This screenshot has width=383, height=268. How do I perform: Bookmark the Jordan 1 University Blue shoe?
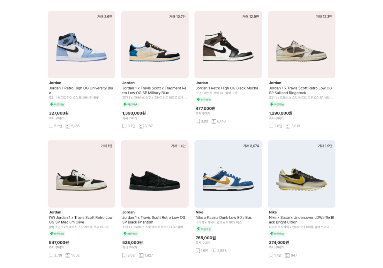[51, 126]
